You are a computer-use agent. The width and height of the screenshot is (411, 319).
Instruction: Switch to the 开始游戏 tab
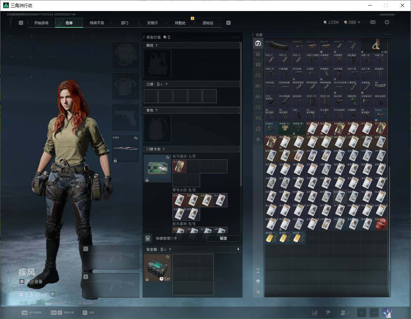(x=41, y=23)
